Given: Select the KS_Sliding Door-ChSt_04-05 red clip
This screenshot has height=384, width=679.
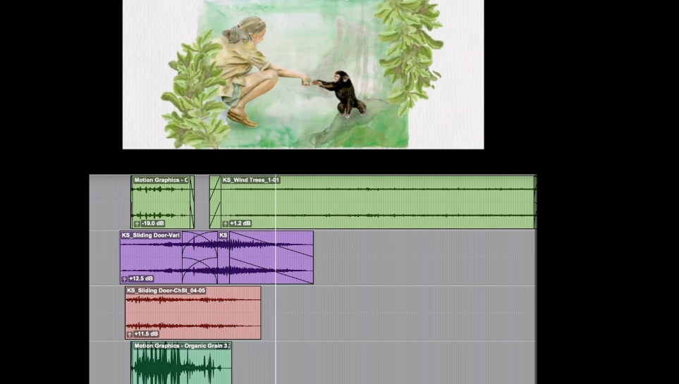Looking at the screenshot, I should (x=192, y=312).
